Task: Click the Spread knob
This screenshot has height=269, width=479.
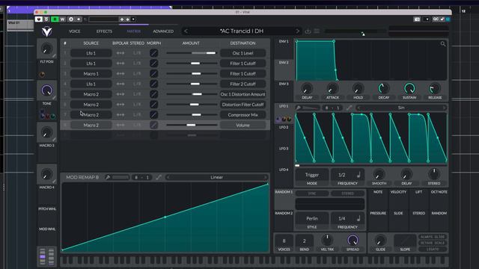Action: pos(353,241)
